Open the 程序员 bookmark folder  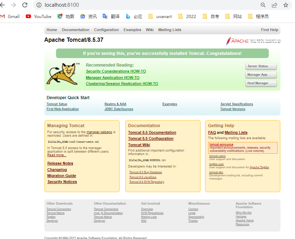258,17
